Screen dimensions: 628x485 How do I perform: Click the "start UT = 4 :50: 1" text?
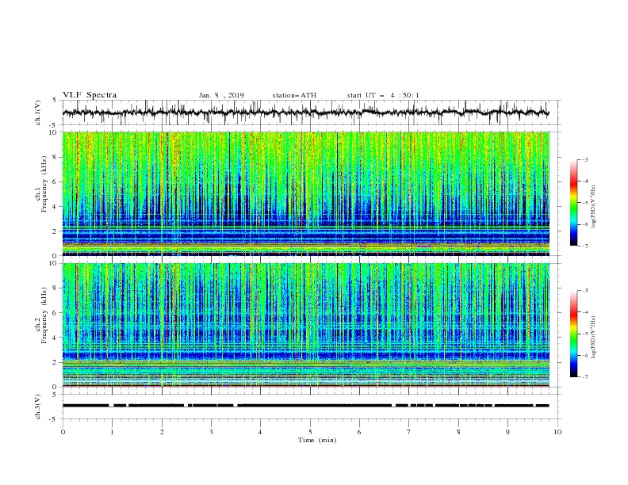383,95
